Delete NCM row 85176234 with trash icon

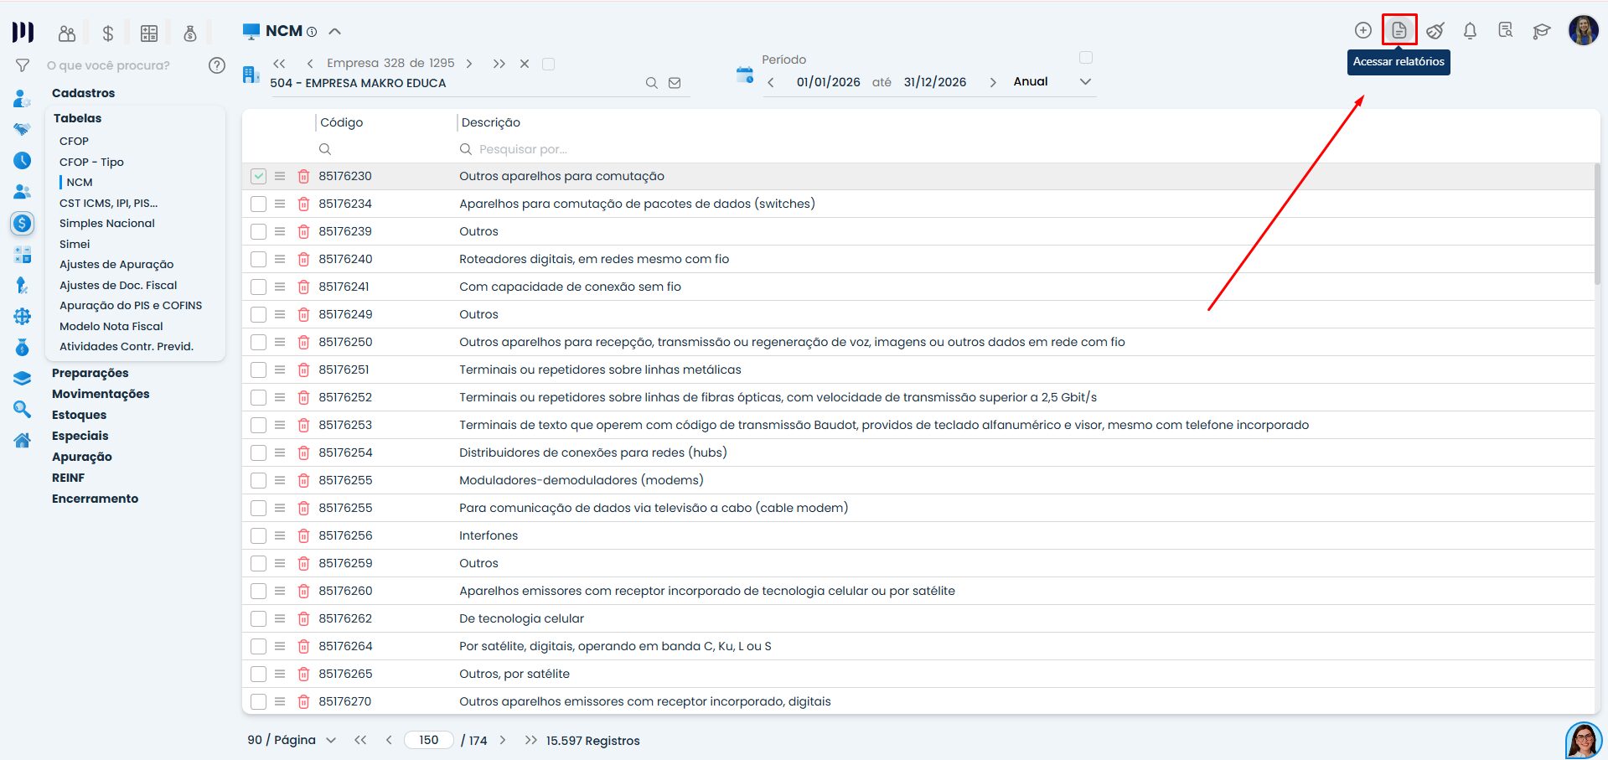click(303, 204)
